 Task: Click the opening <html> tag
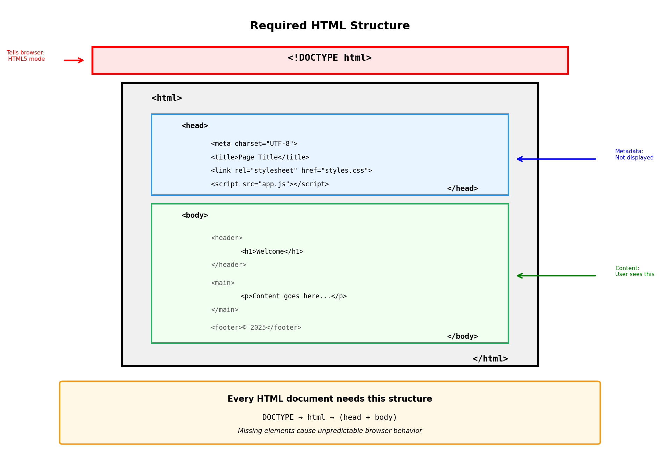[167, 98]
